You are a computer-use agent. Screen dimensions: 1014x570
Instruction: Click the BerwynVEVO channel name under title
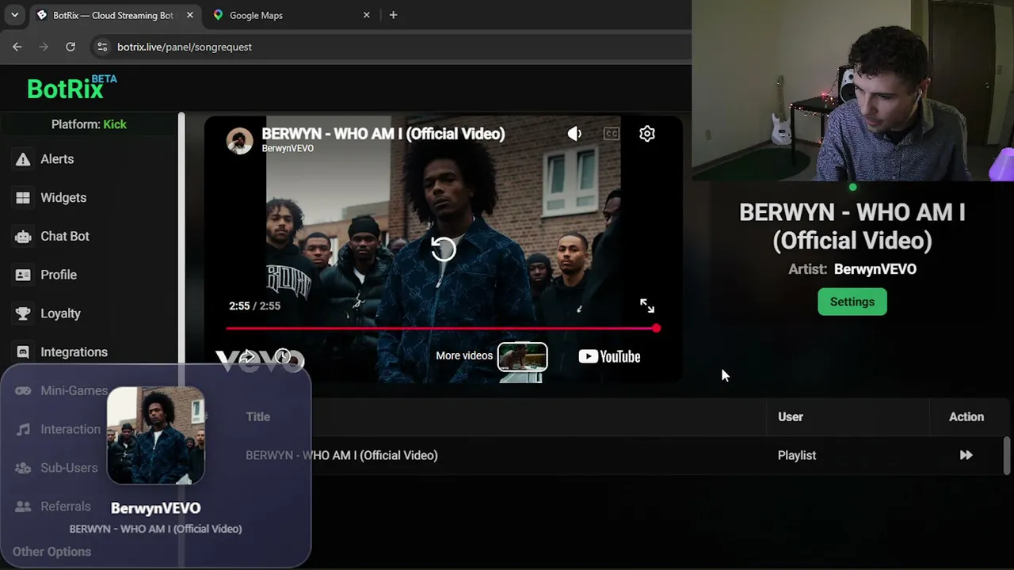click(x=288, y=149)
